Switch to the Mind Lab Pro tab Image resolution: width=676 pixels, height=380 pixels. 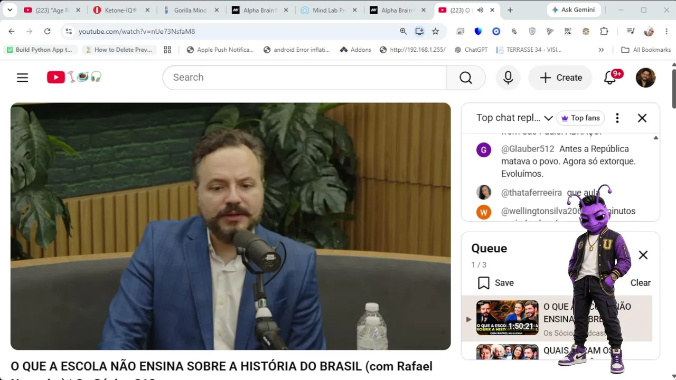pyautogui.click(x=329, y=10)
